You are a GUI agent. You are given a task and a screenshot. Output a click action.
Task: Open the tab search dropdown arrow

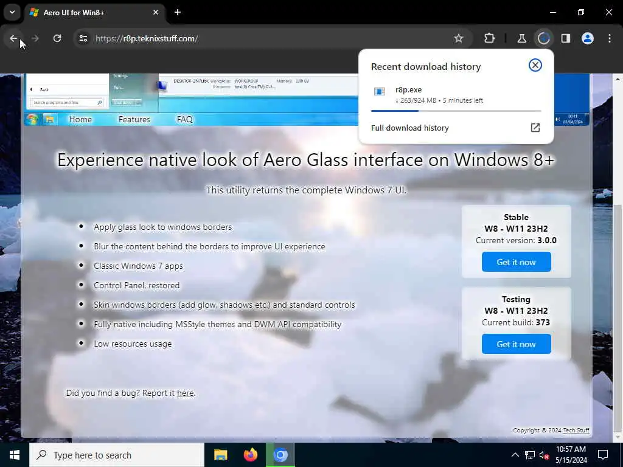12,12
